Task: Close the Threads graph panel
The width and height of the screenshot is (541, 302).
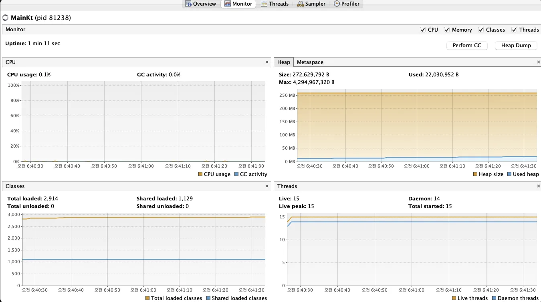Action: pos(538,186)
